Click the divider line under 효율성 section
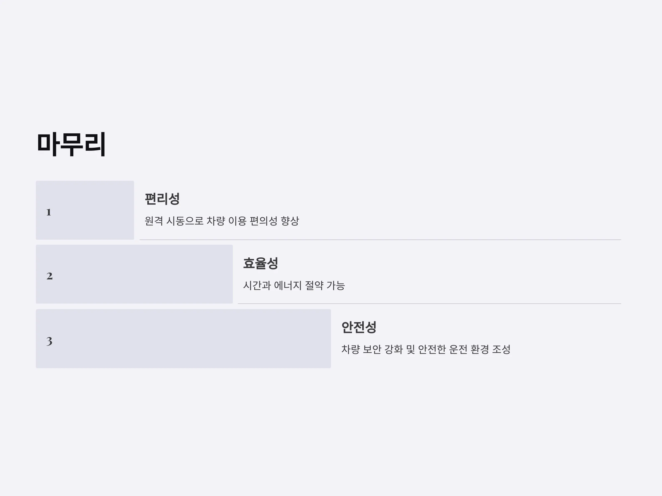Screen dimensions: 662x496 pos(429,304)
